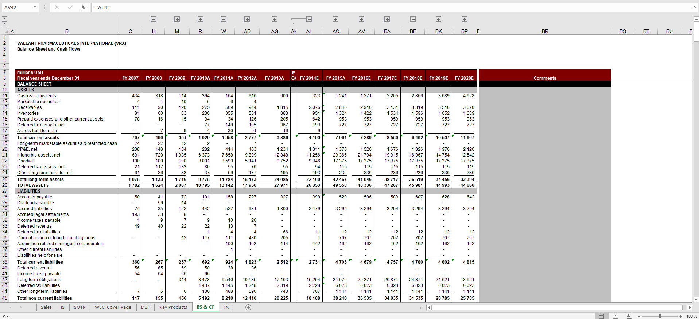Image resolution: width=699 pixels, height=319 pixels.
Task: Click Long-term obligations row label
Action: point(39,280)
